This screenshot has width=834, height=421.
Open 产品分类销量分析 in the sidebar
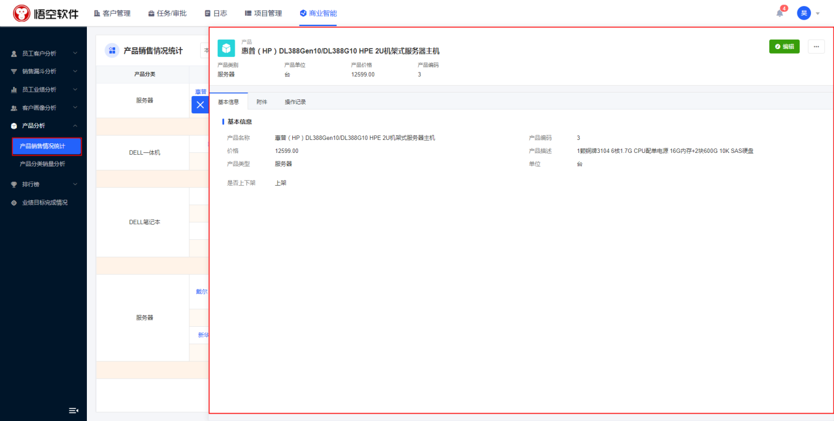coord(43,164)
